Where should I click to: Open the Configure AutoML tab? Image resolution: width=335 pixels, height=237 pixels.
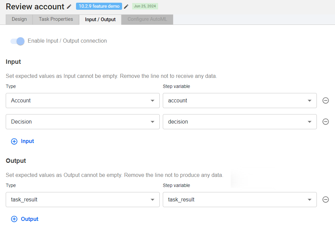tap(147, 19)
